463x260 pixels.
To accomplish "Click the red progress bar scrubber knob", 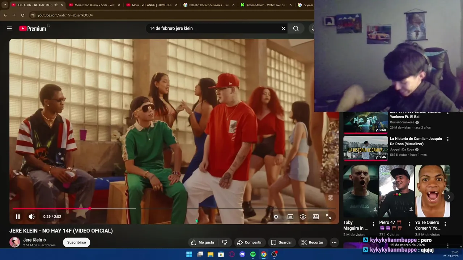I will coord(90,208).
